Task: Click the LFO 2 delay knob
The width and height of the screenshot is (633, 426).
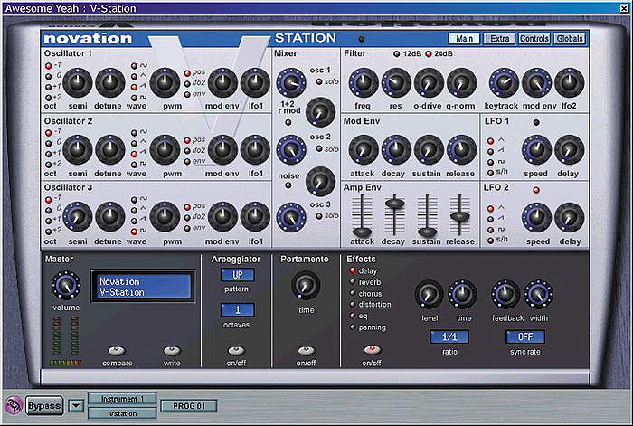Action: point(569,217)
